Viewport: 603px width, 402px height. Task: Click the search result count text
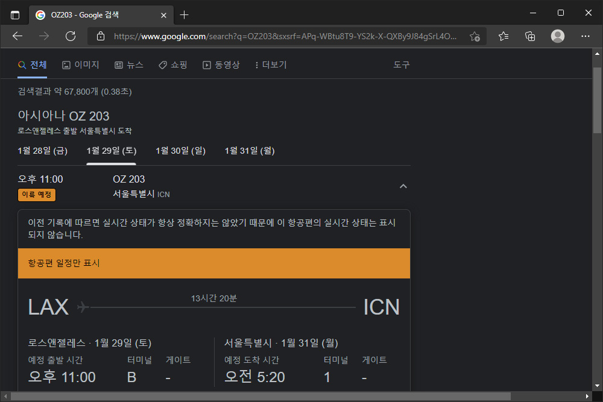[75, 92]
